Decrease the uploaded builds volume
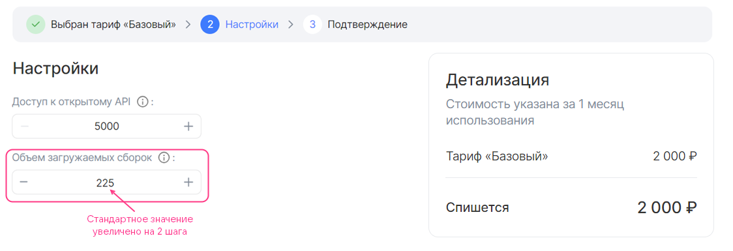The image size is (733, 251). pos(24,183)
